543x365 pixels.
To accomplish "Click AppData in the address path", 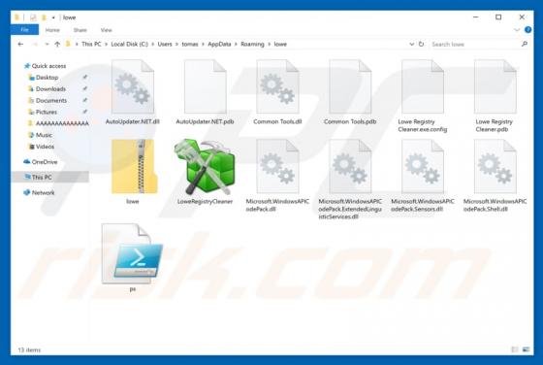I will (219, 44).
